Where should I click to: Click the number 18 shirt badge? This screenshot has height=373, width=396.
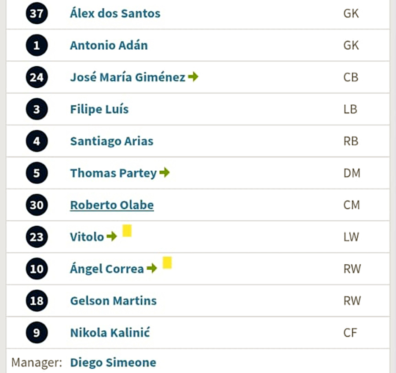tap(37, 301)
